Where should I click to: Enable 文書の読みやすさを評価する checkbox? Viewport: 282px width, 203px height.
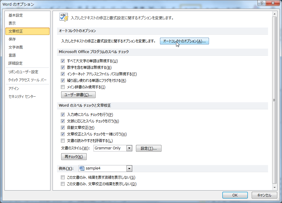click(63, 141)
